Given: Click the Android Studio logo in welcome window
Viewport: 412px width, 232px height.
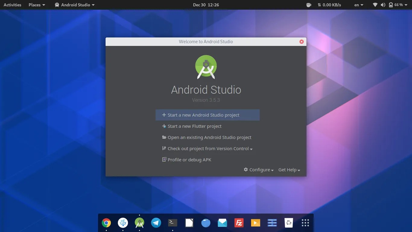Looking at the screenshot, I should (x=206, y=67).
